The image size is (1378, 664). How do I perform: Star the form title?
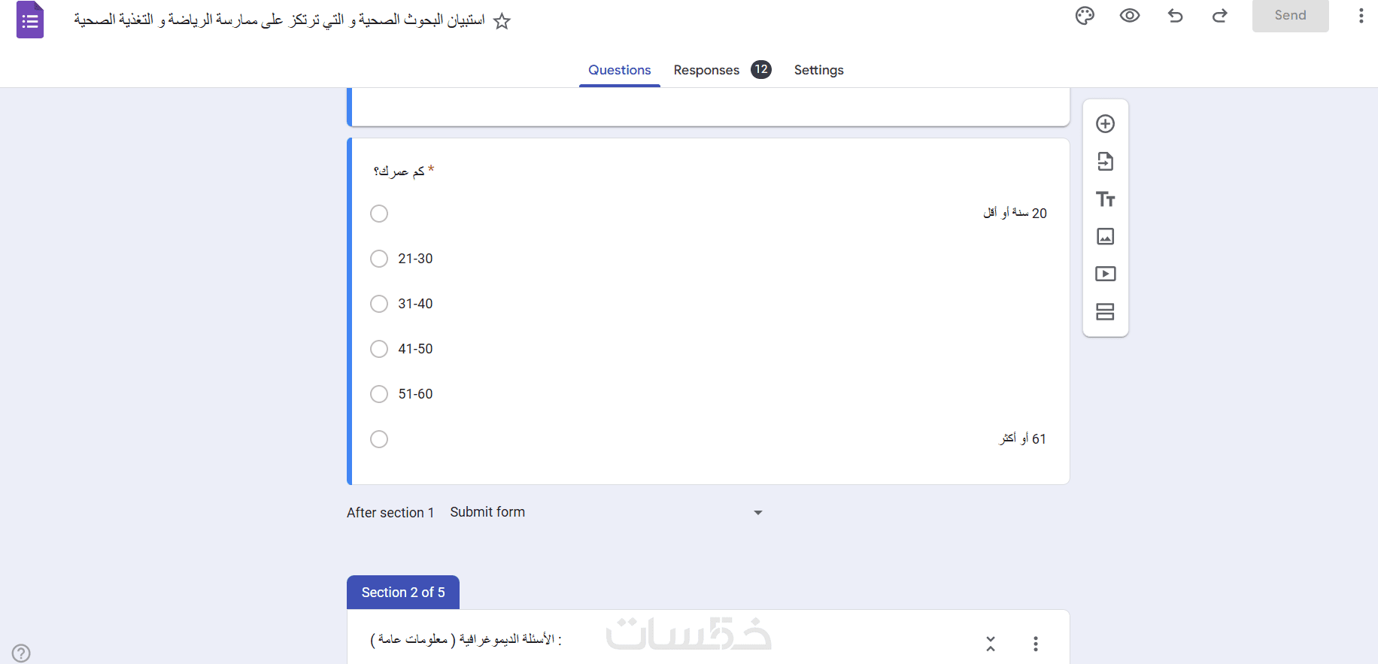[x=502, y=22]
